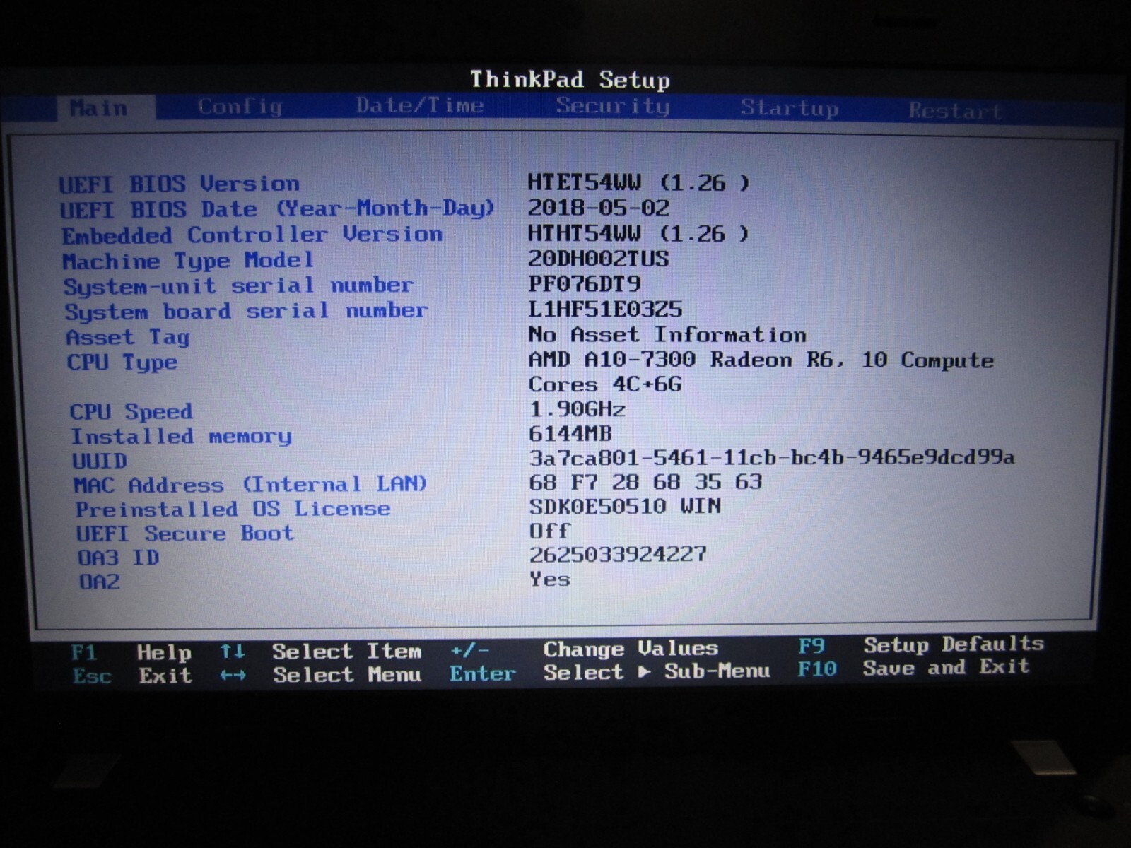Click left-right arrows Select Menu hint
This screenshot has height=848, width=1131.
(x=320, y=675)
